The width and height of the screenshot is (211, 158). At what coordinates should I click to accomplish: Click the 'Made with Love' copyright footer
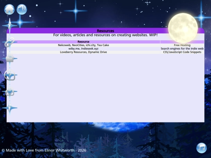pyautogui.click(x=44, y=150)
